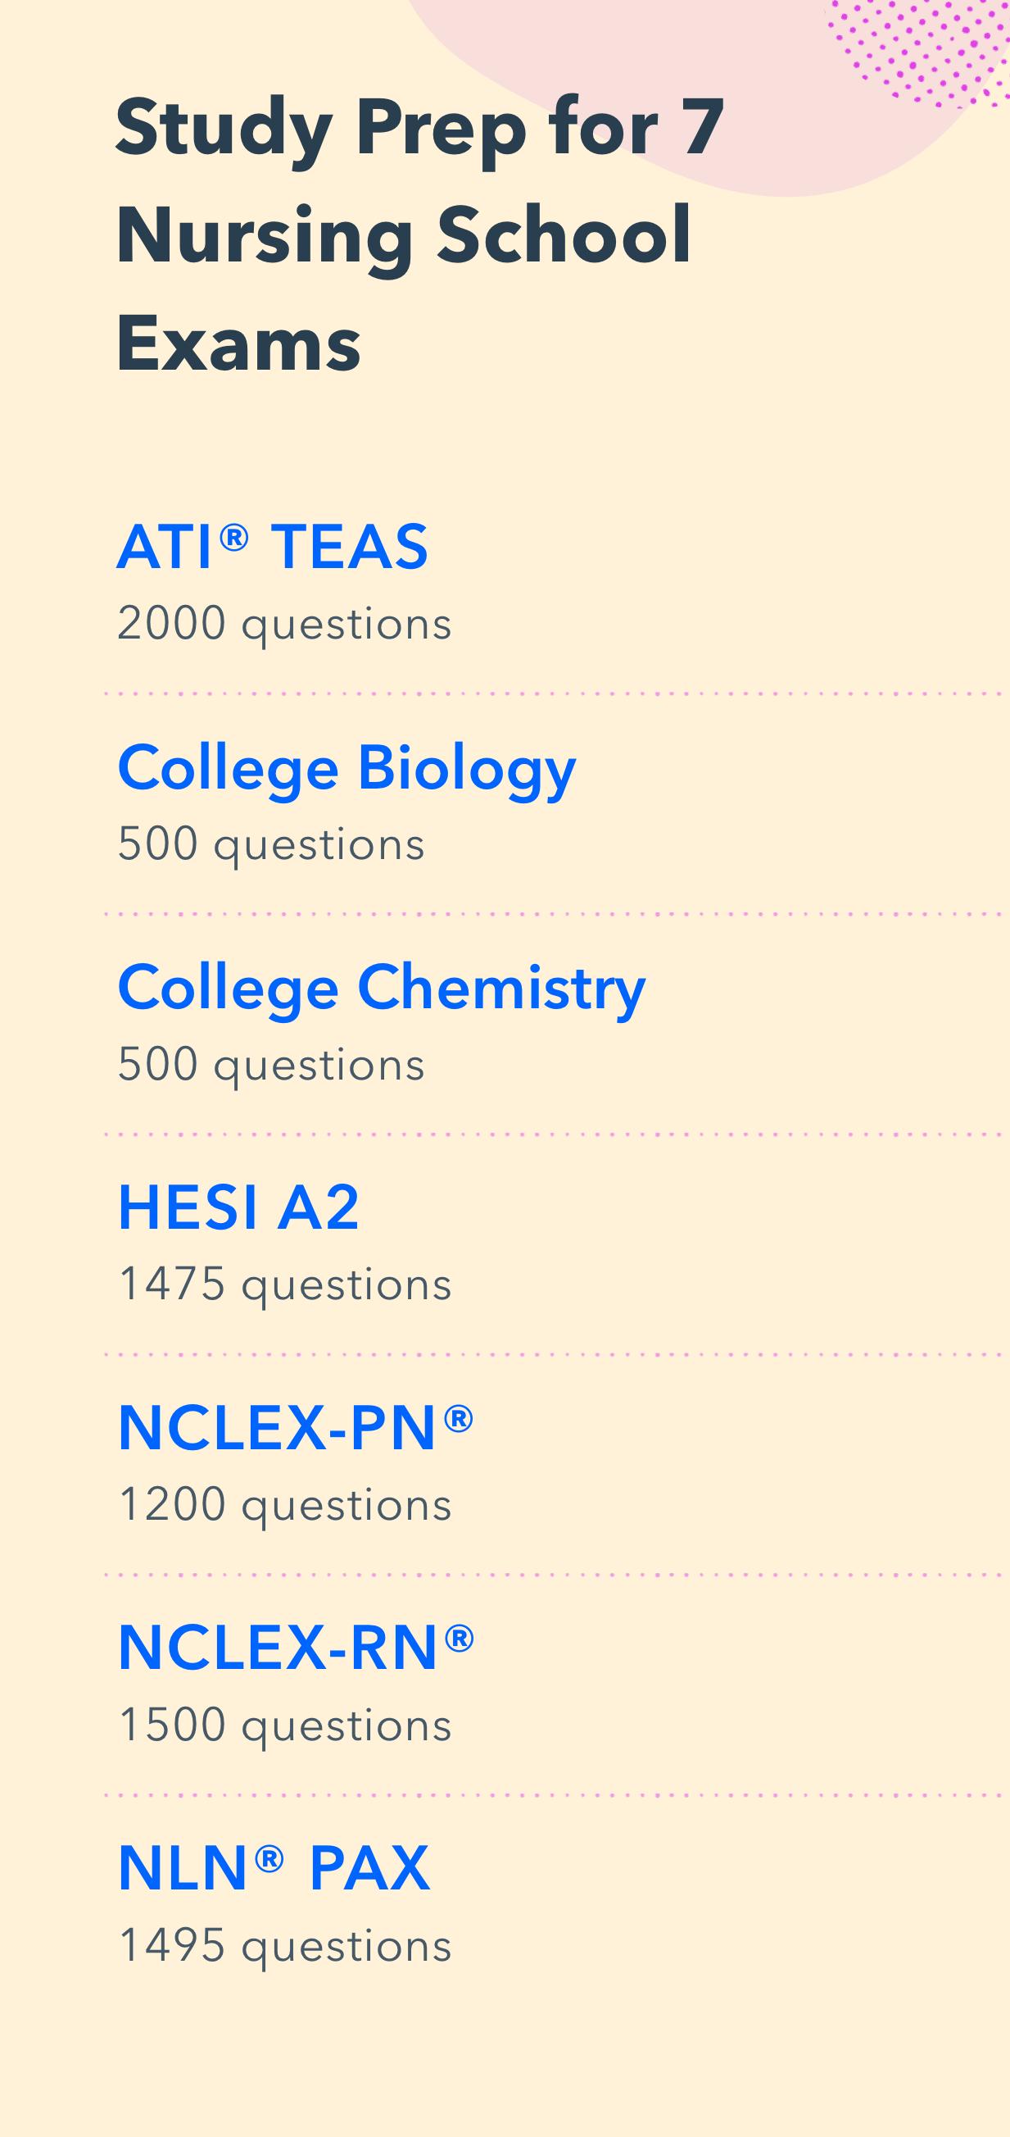
Task: Select the College Biology exam
Action: pos(346,768)
